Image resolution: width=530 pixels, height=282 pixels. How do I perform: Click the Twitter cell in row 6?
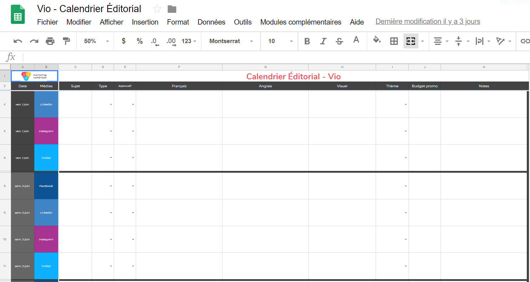[46, 158]
